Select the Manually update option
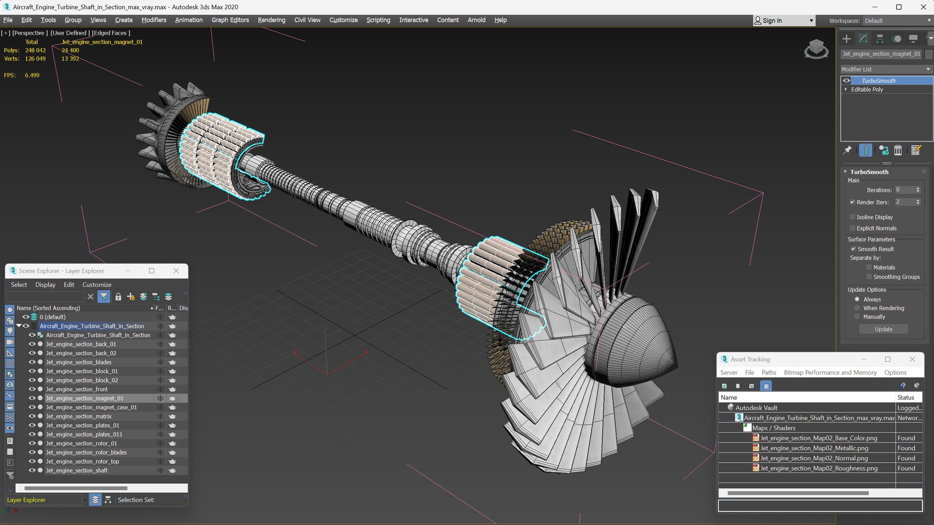Viewport: 934px width, 525px height. [x=857, y=317]
